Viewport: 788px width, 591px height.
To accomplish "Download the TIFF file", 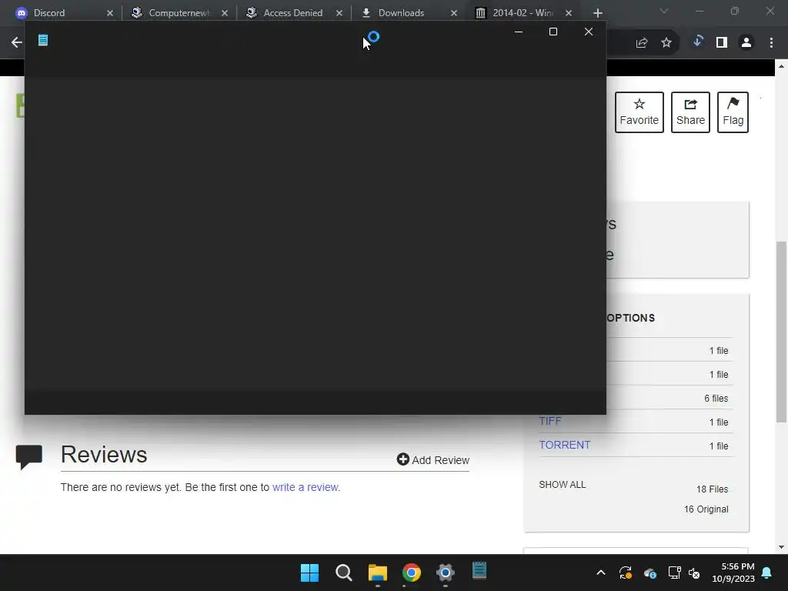I will tap(549, 421).
